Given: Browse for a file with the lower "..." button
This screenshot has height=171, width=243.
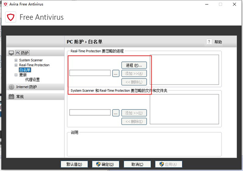Looking at the screenshot, I should click(x=116, y=113).
